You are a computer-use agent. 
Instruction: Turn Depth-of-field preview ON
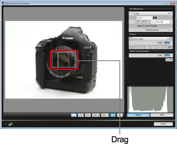(160, 55)
